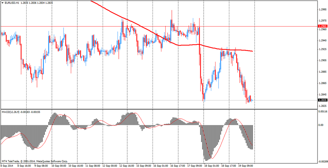This screenshot has height=168, width=328.
Task: Click the 19 Sep 09:00 time label
Action: pyautogui.click(x=246, y=166)
